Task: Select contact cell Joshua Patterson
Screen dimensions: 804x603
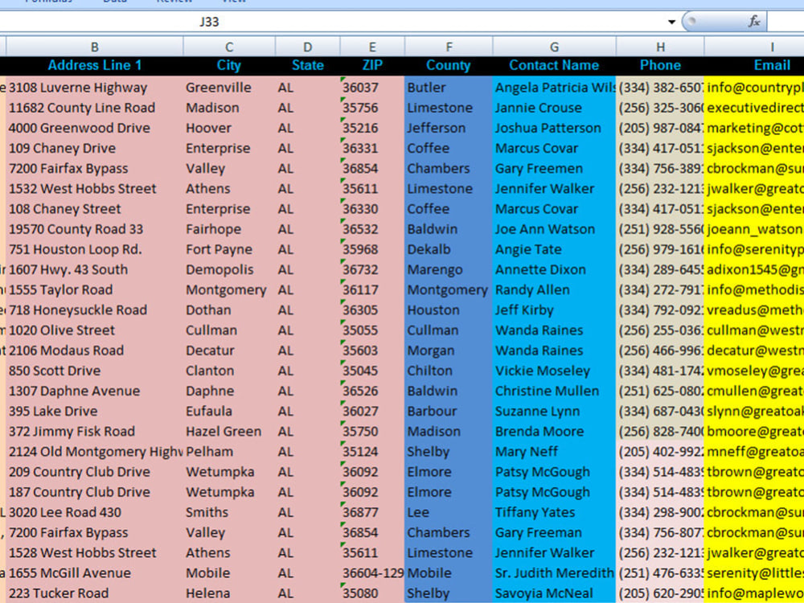Action: [x=554, y=128]
